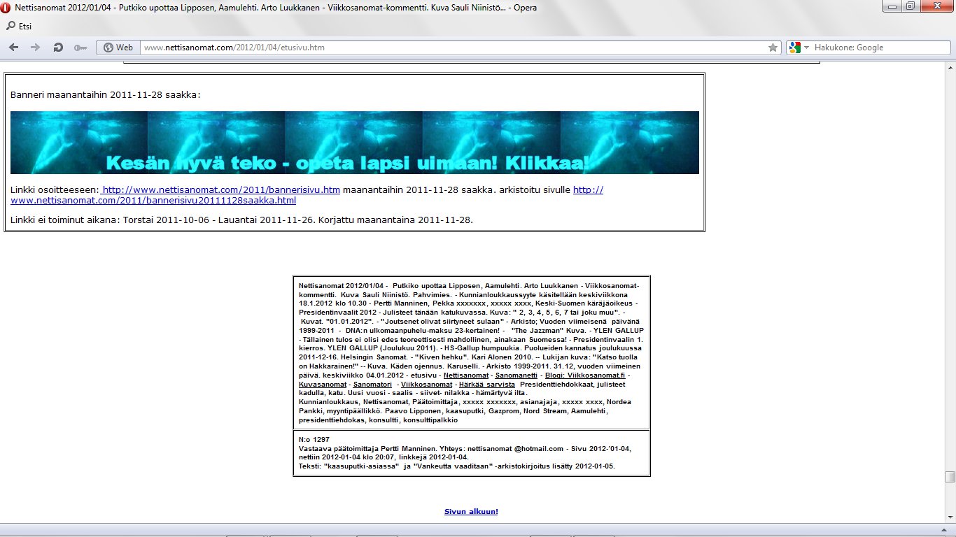Click the Opera logo menu icon

(x=6, y=6)
